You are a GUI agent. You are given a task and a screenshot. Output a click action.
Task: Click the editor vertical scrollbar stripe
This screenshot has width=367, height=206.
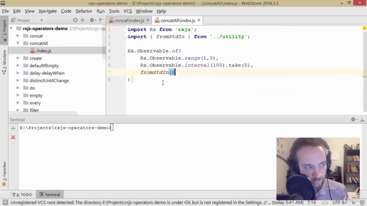tap(365, 70)
